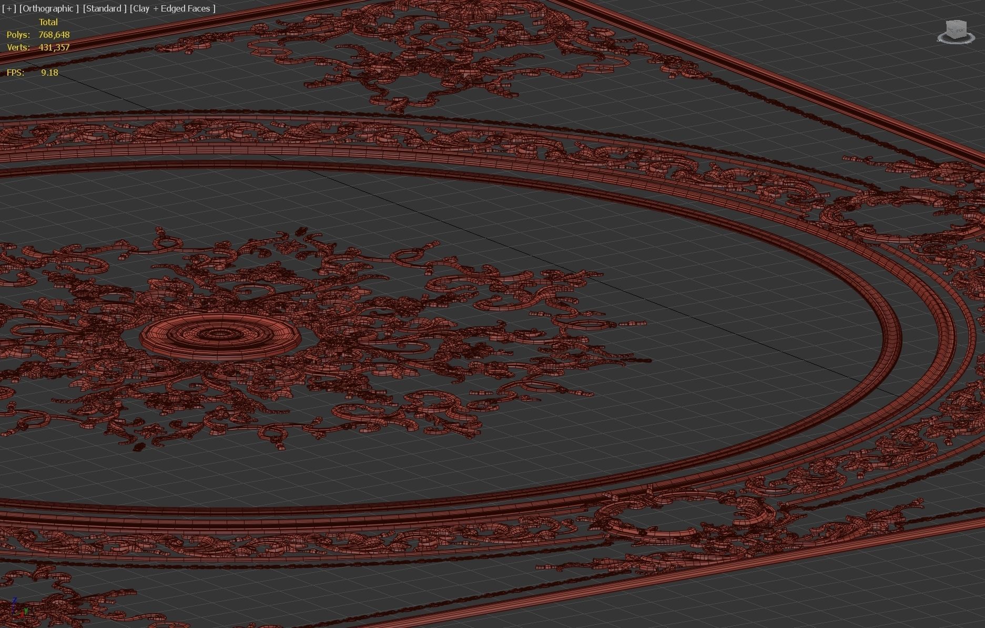Click the FPS: statistics label
The height and width of the screenshot is (628, 985).
(15, 73)
